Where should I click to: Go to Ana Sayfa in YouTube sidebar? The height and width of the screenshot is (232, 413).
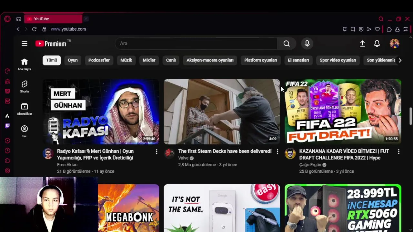pyautogui.click(x=25, y=64)
